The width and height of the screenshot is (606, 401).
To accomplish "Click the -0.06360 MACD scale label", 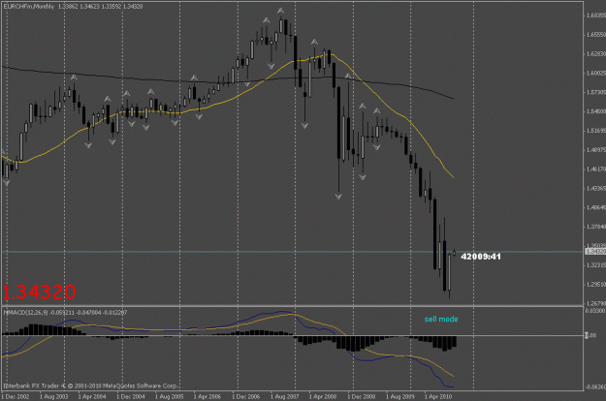I will pyautogui.click(x=595, y=386).
